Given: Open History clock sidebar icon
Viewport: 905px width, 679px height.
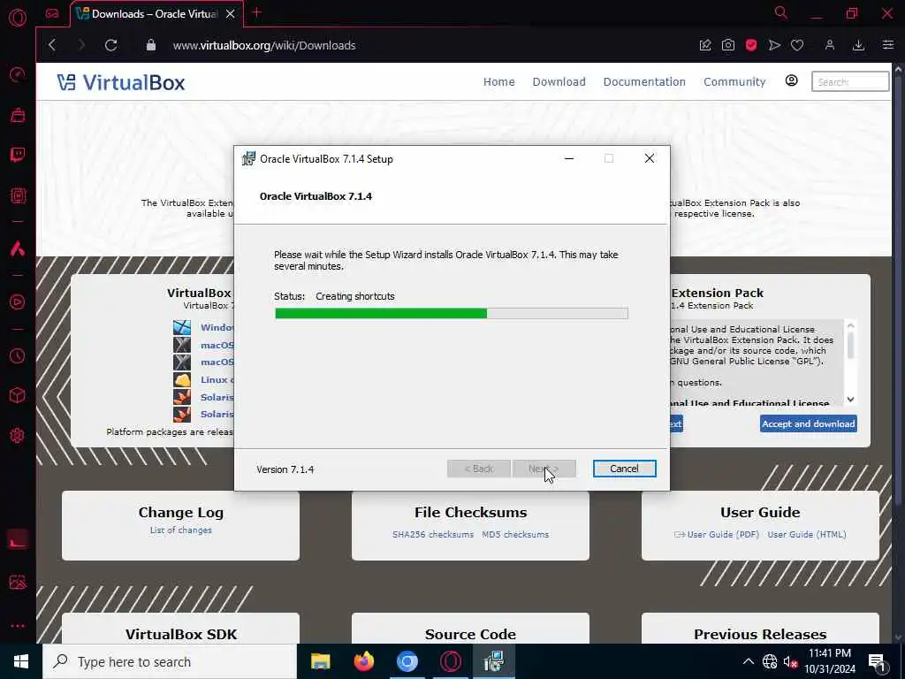Looking at the screenshot, I should [18, 355].
